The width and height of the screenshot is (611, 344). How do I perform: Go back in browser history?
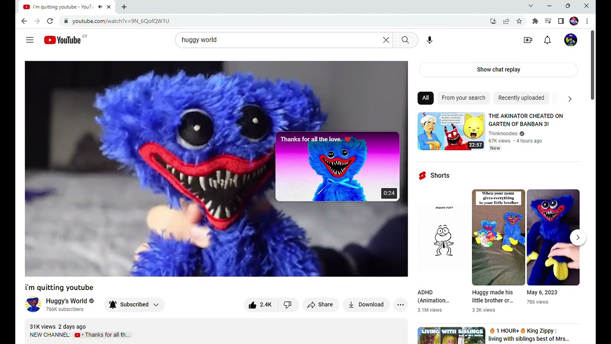coord(24,21)
